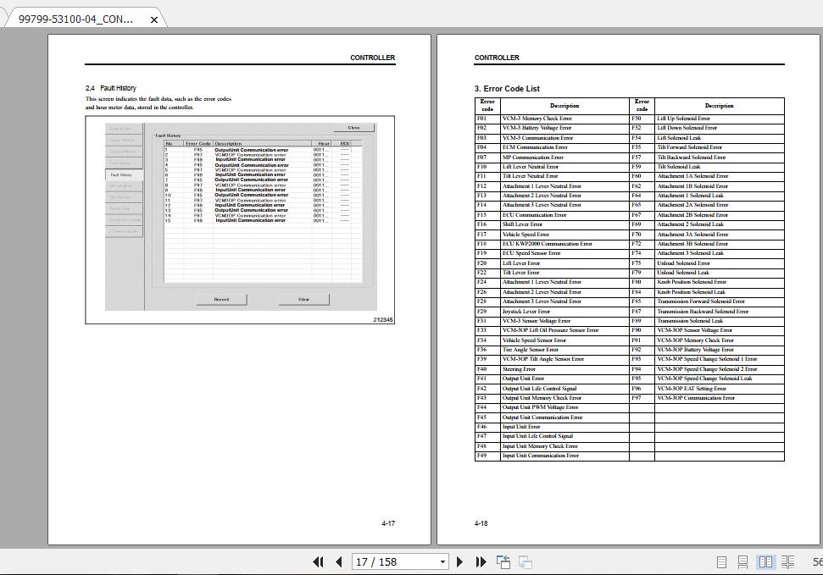Click 'Joystick Lever Error' table cell

pos(564,312)
